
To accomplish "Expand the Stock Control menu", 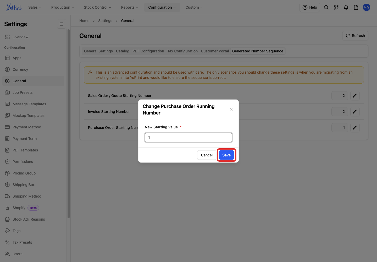I will pos(97,7).
